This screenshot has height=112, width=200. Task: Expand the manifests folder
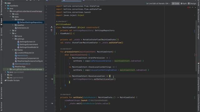(5, 6)
